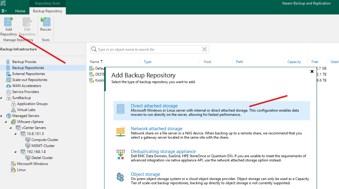Click the VMware vSphere icon
This screenshot has width=339, height=189.
13,122
